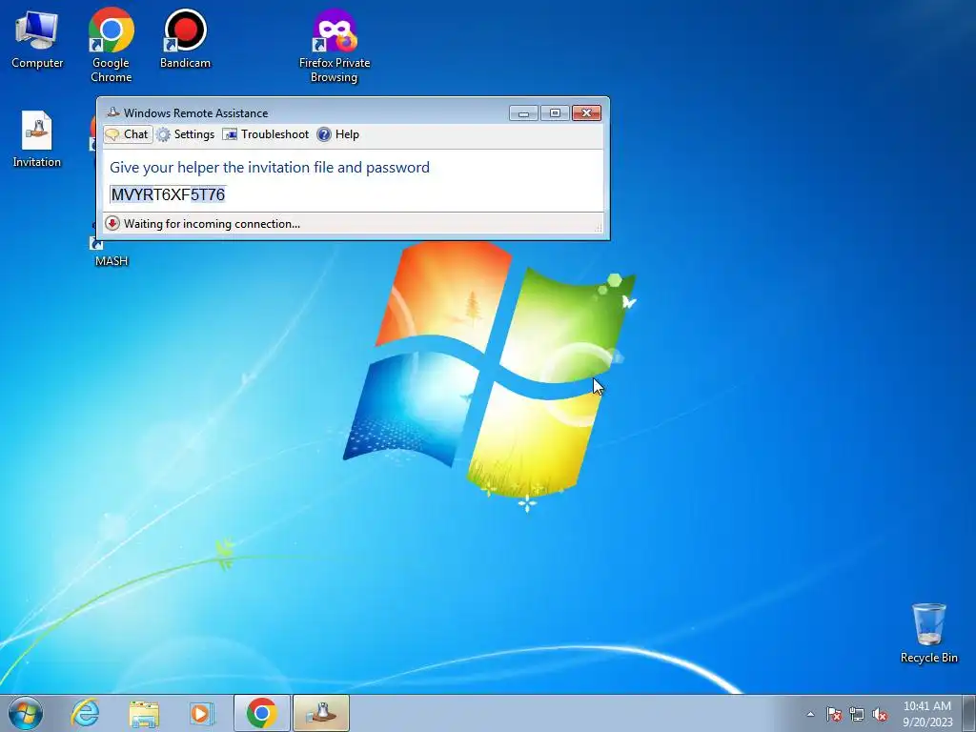Click Remote Assistance taskbar button
The image size is (976, 732).
(321, 713)
